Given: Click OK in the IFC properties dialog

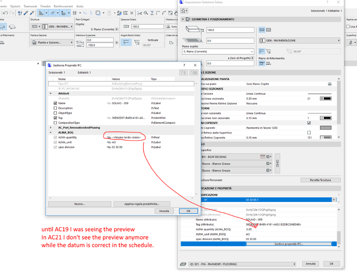Looking at the screenshot, I should tap(189, 211).
